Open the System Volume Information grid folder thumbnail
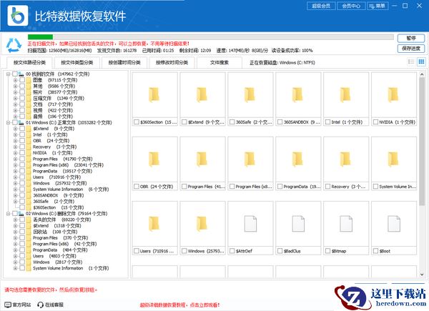Screen dimensions: 429x311 click(393, 159)
